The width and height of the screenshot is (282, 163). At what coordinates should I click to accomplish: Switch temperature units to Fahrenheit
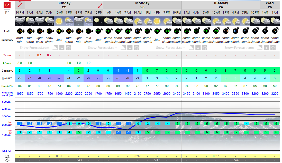tap(7, 13)
